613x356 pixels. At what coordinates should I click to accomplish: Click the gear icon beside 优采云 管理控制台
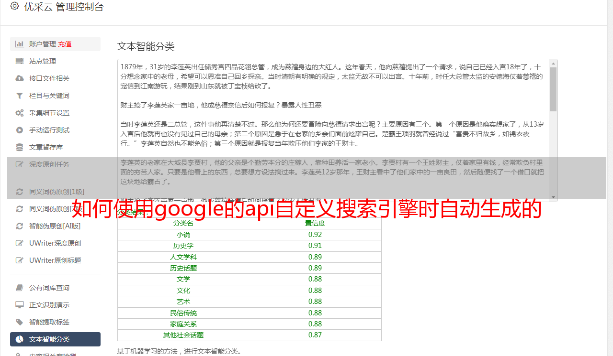[14, 6]
